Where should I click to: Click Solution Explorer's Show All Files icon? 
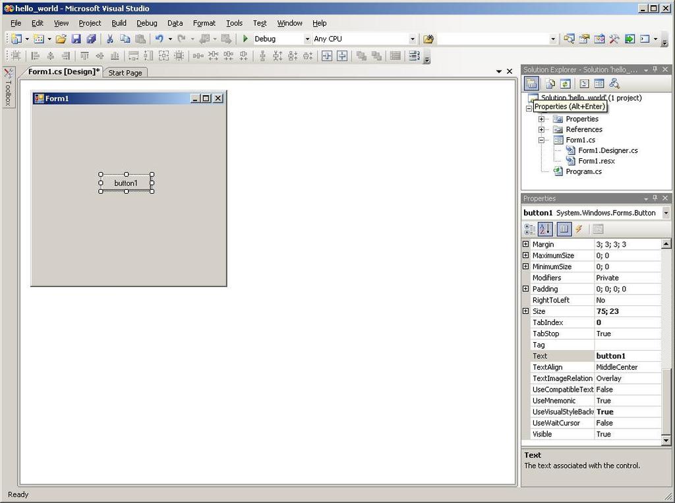click(x=550, y=84)
